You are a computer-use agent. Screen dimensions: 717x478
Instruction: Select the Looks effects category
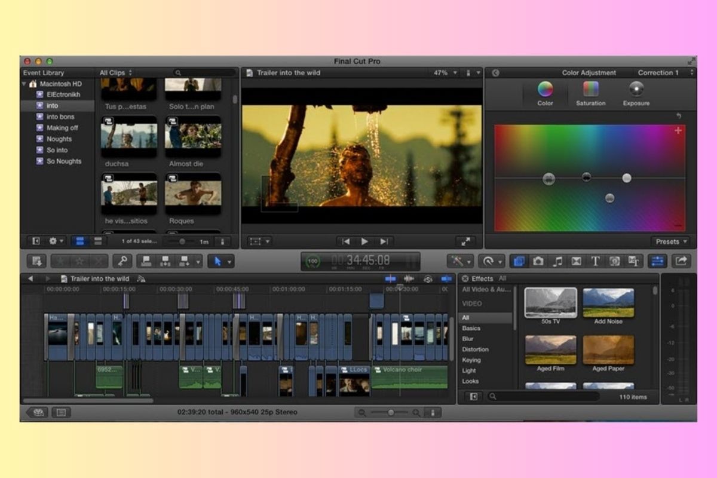(x=470, y=381)
